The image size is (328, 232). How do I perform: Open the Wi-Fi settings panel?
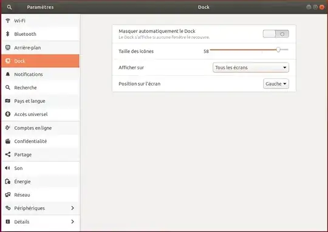(x=40, y=21)
